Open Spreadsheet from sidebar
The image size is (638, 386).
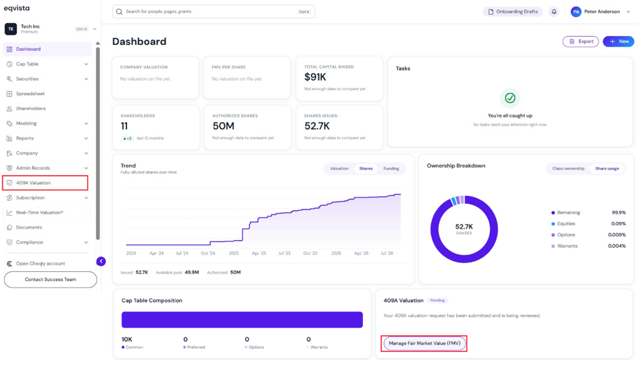[x=47, y=94]
